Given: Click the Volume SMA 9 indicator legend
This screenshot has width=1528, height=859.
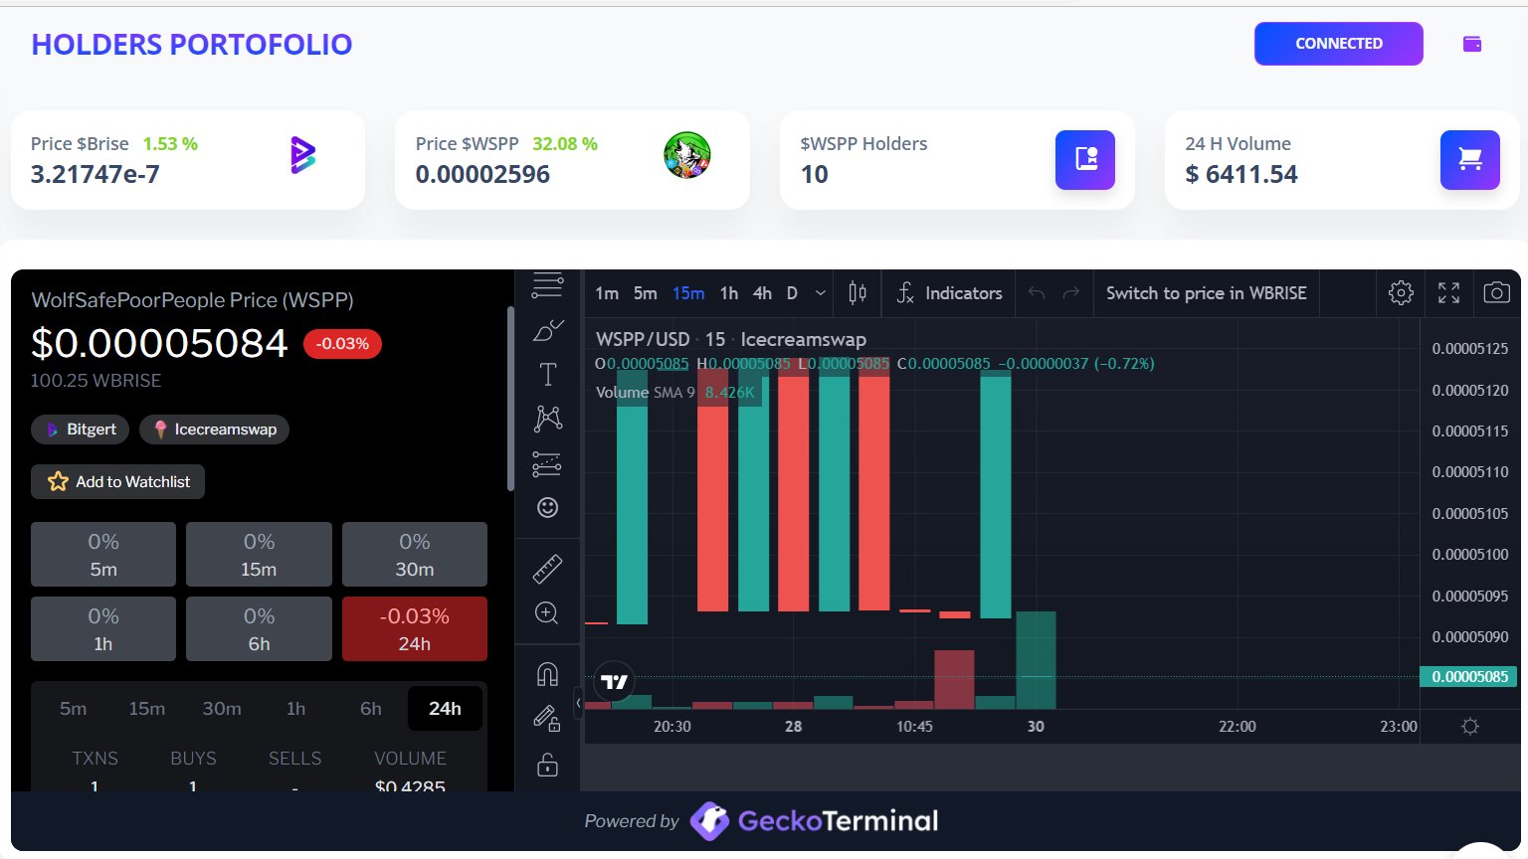Looking at the screenshot, I should (675, 393).
